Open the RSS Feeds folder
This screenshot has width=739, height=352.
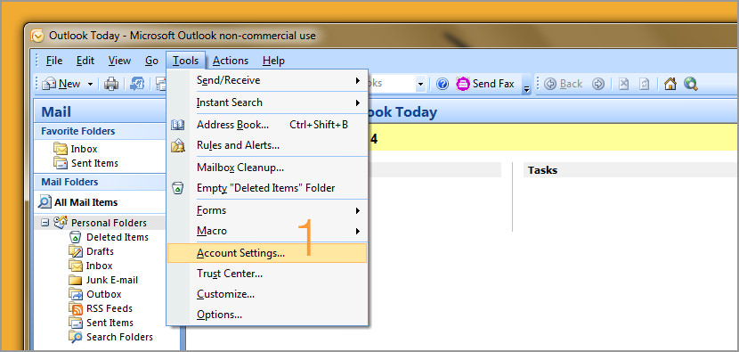(101, 308)
